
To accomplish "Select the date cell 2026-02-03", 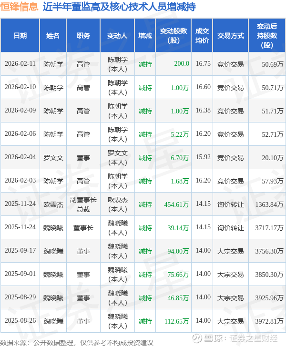I will [x=20, y=180].
